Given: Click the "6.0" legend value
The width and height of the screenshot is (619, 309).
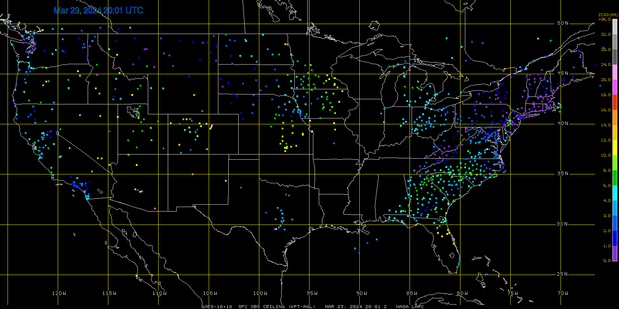Looking at the screenshot, I should click(607, 185).
